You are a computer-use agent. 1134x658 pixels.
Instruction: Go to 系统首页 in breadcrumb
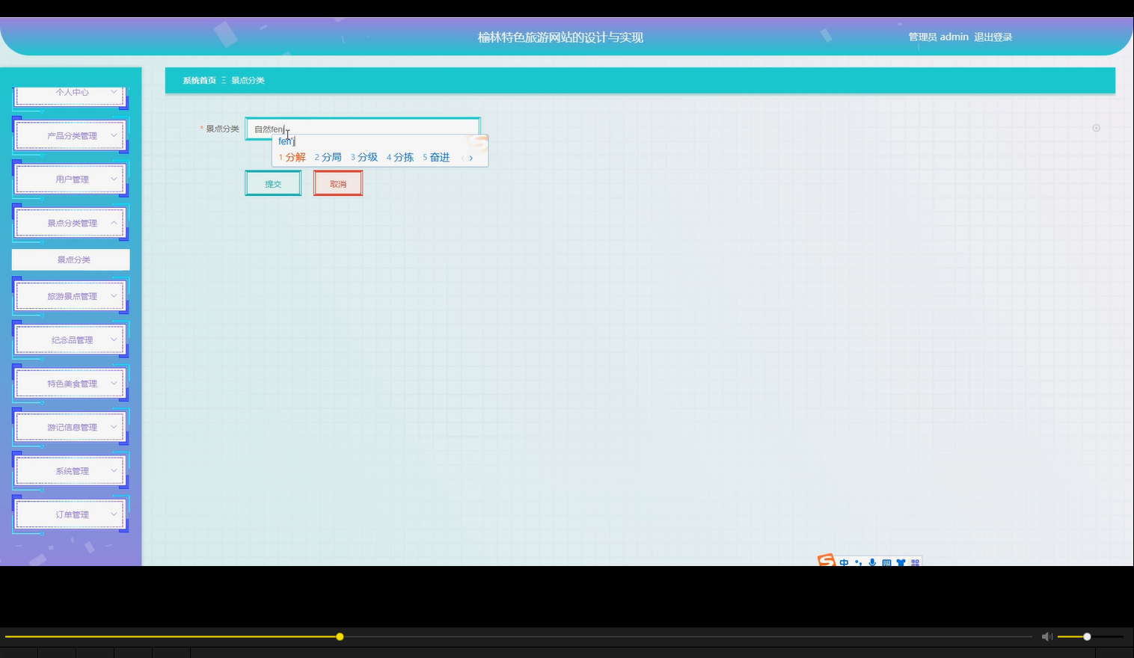point(199,80)
